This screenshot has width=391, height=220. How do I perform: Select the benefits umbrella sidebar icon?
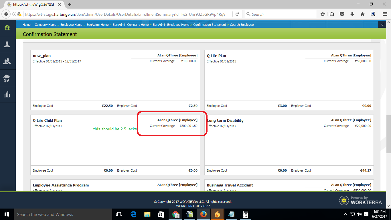7,78
